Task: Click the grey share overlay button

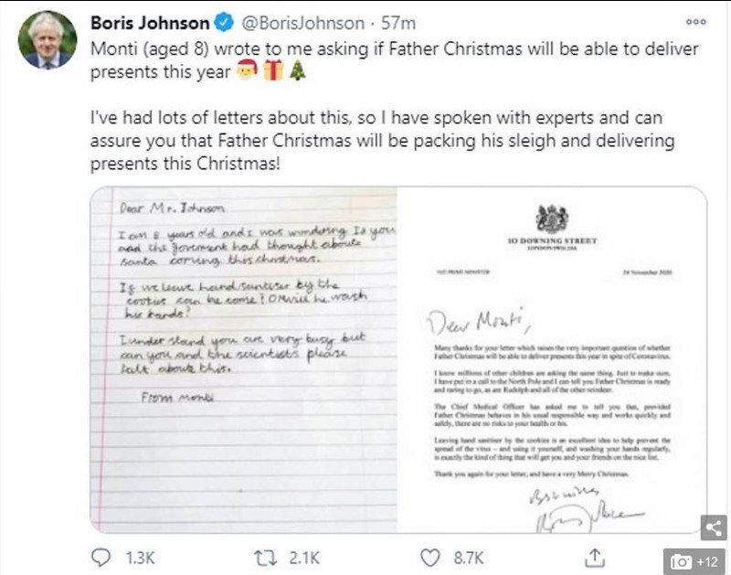Action: pyautogui.click(x=714, y=527)
